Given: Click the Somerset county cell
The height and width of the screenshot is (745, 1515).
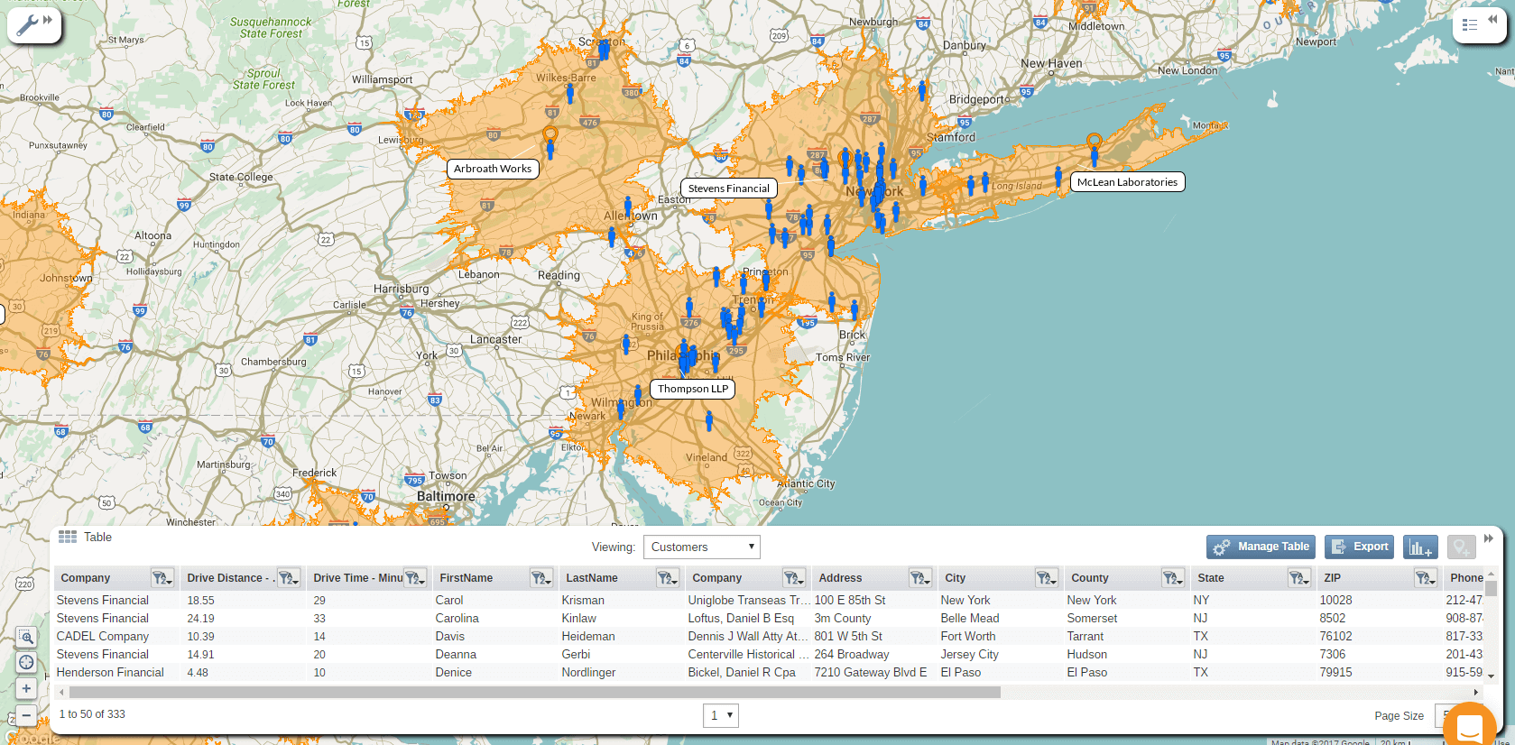Looking at the screenshot, I should [x=1092, y=618].
